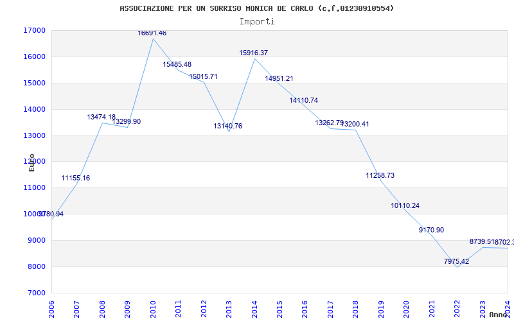Select the data label 14110.74
Image resolution: width=514 pixels, height=321 pixels.
click(x=303, y=101)
